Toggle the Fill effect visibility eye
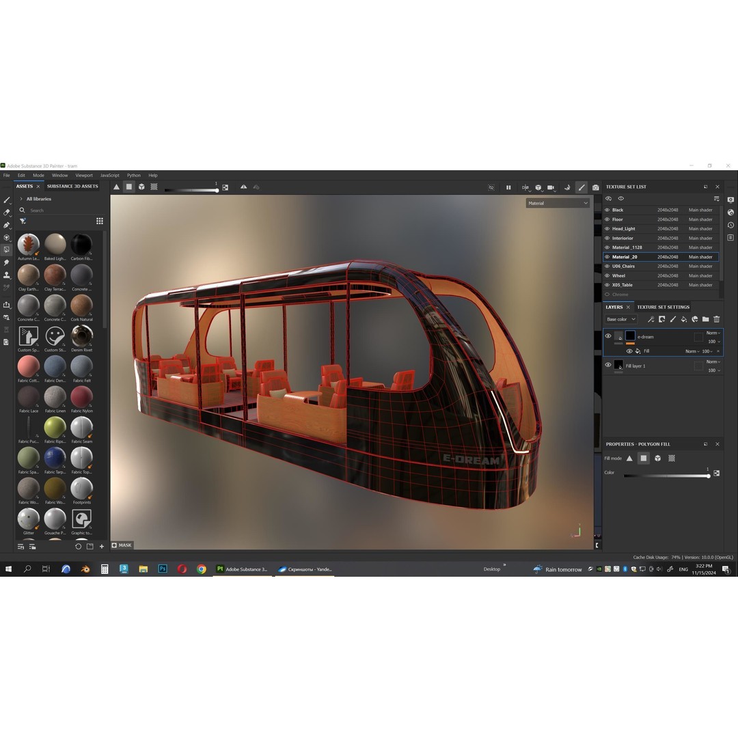The width and height of the screenshot is (738, 738). coord(629,351)
